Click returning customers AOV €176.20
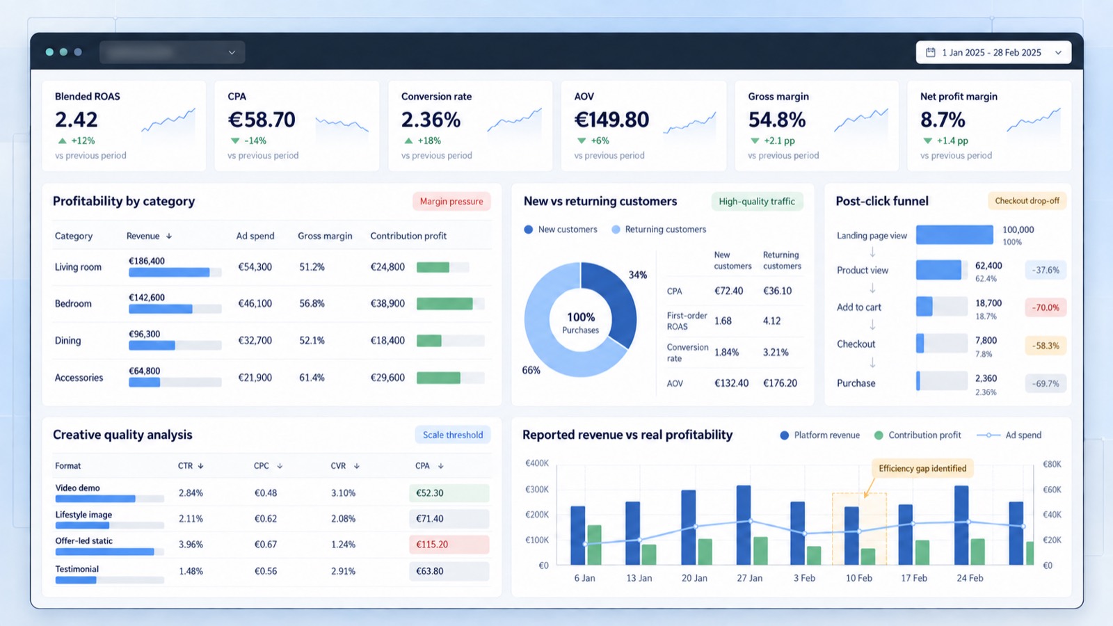Viewport: 1113px width, 626px height. (780, 383)
